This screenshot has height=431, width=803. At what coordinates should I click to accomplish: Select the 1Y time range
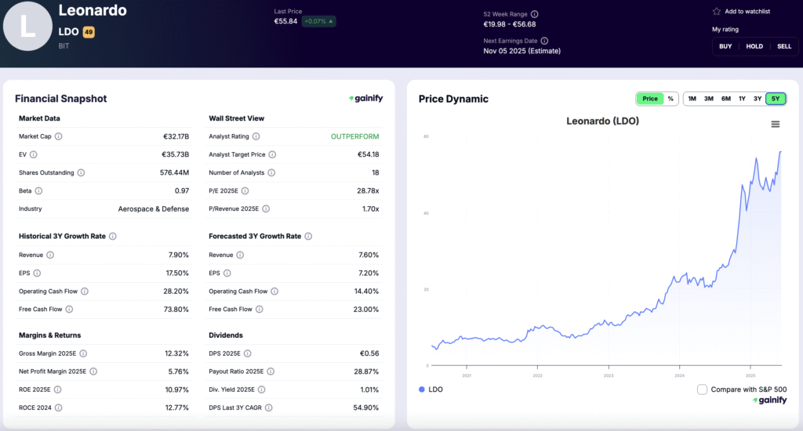pyautogui.click(x=742, y=99)
